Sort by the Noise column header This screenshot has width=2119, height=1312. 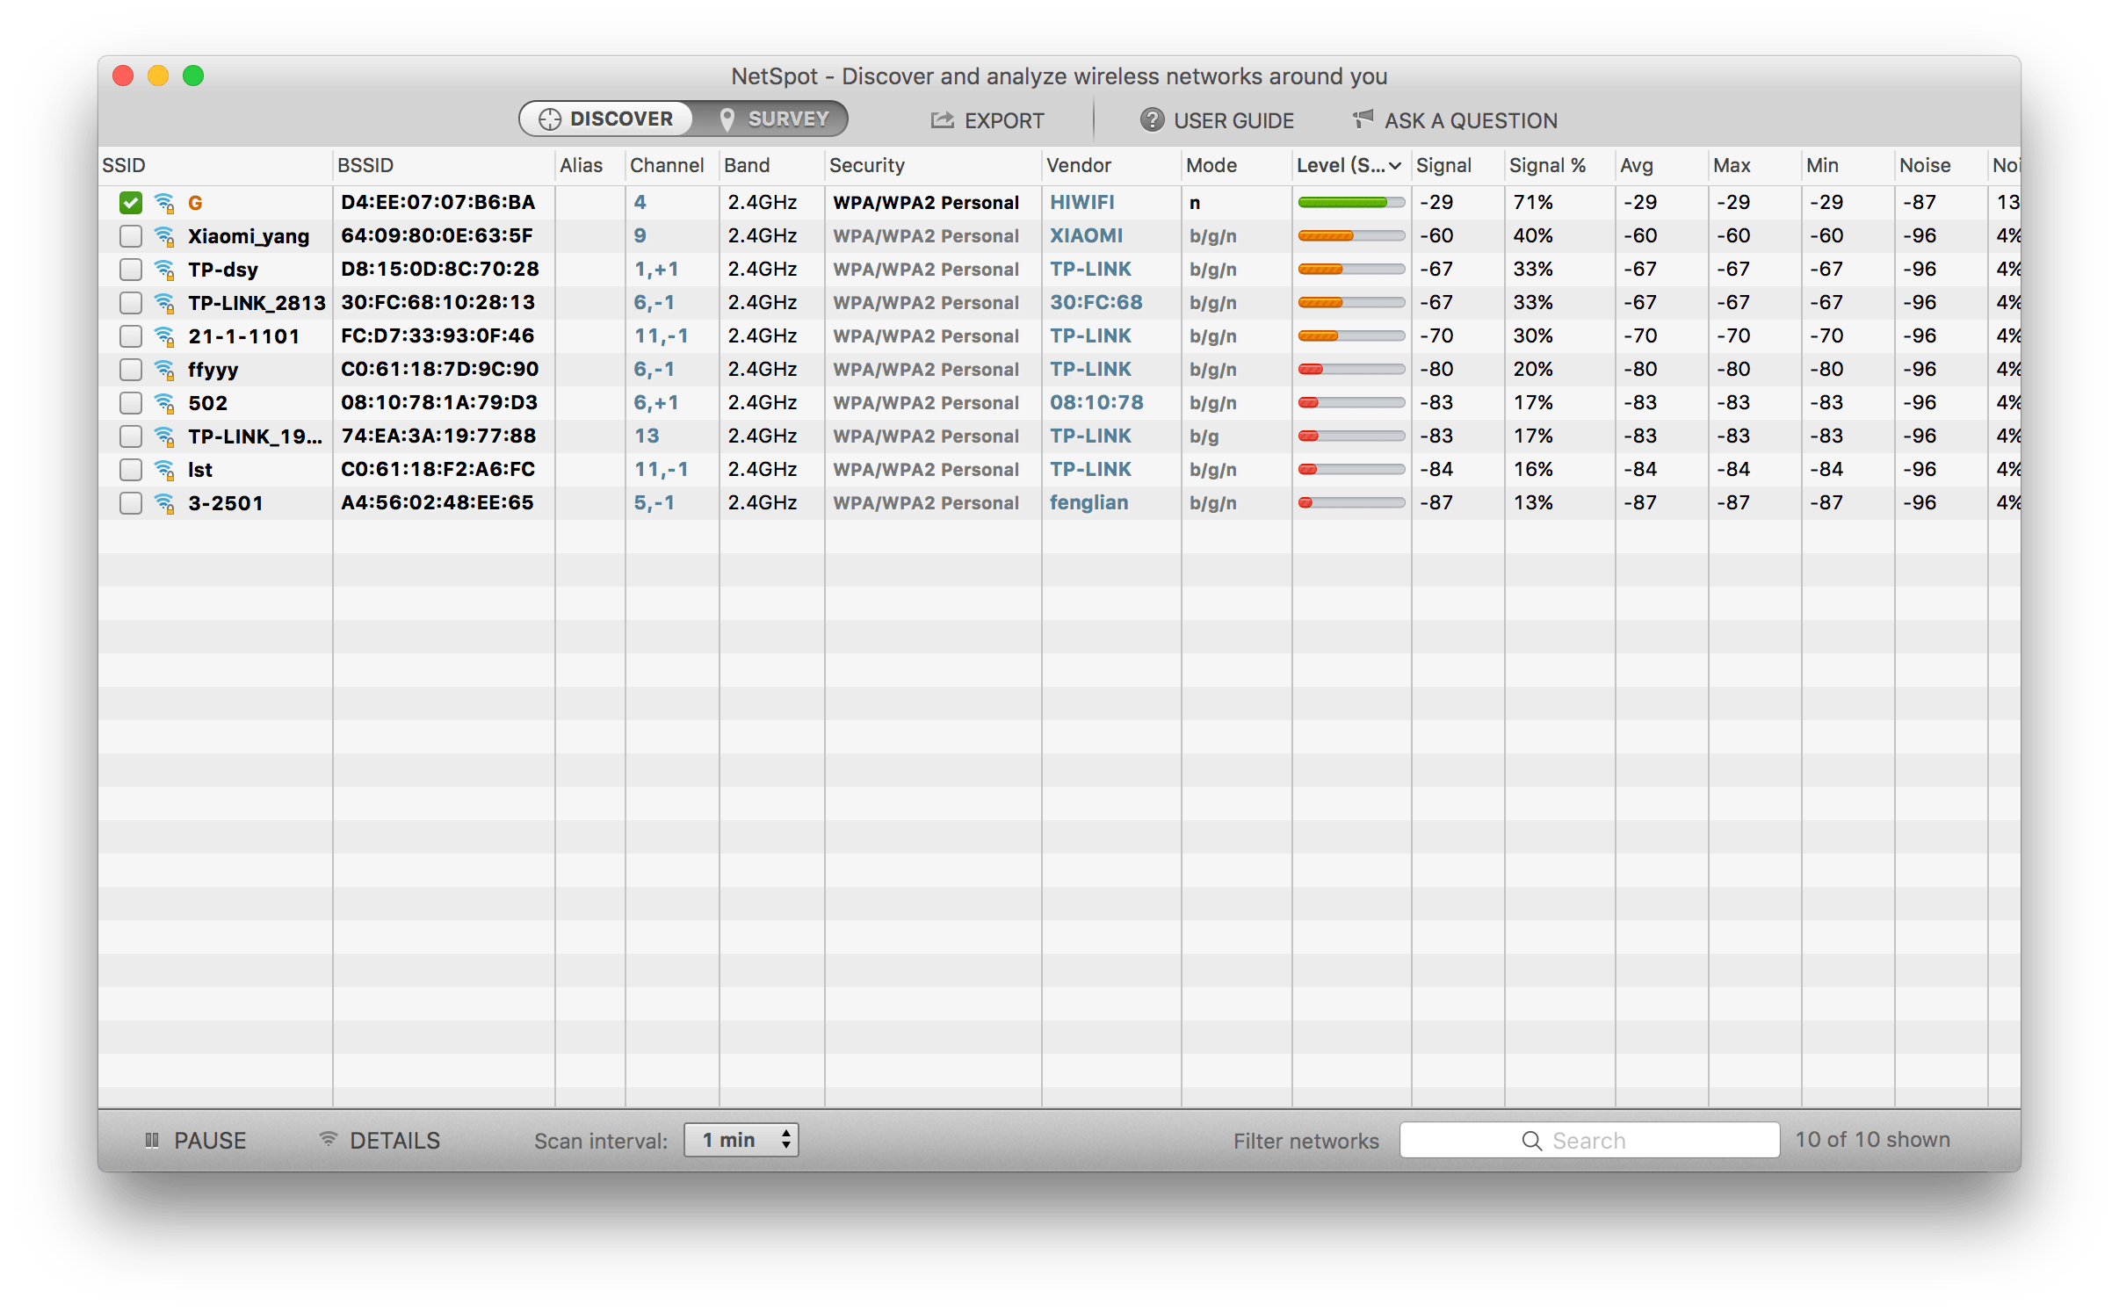(1941, 165)
